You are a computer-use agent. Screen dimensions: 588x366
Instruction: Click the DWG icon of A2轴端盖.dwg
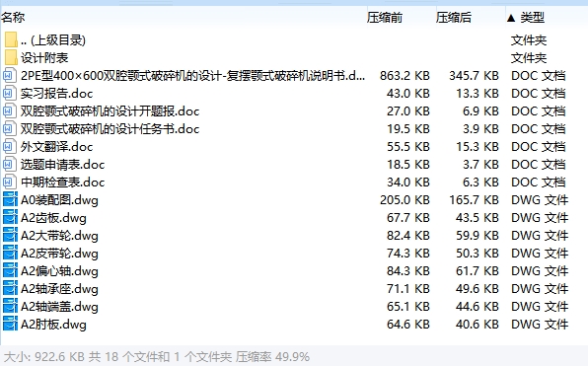click(10, 307)
